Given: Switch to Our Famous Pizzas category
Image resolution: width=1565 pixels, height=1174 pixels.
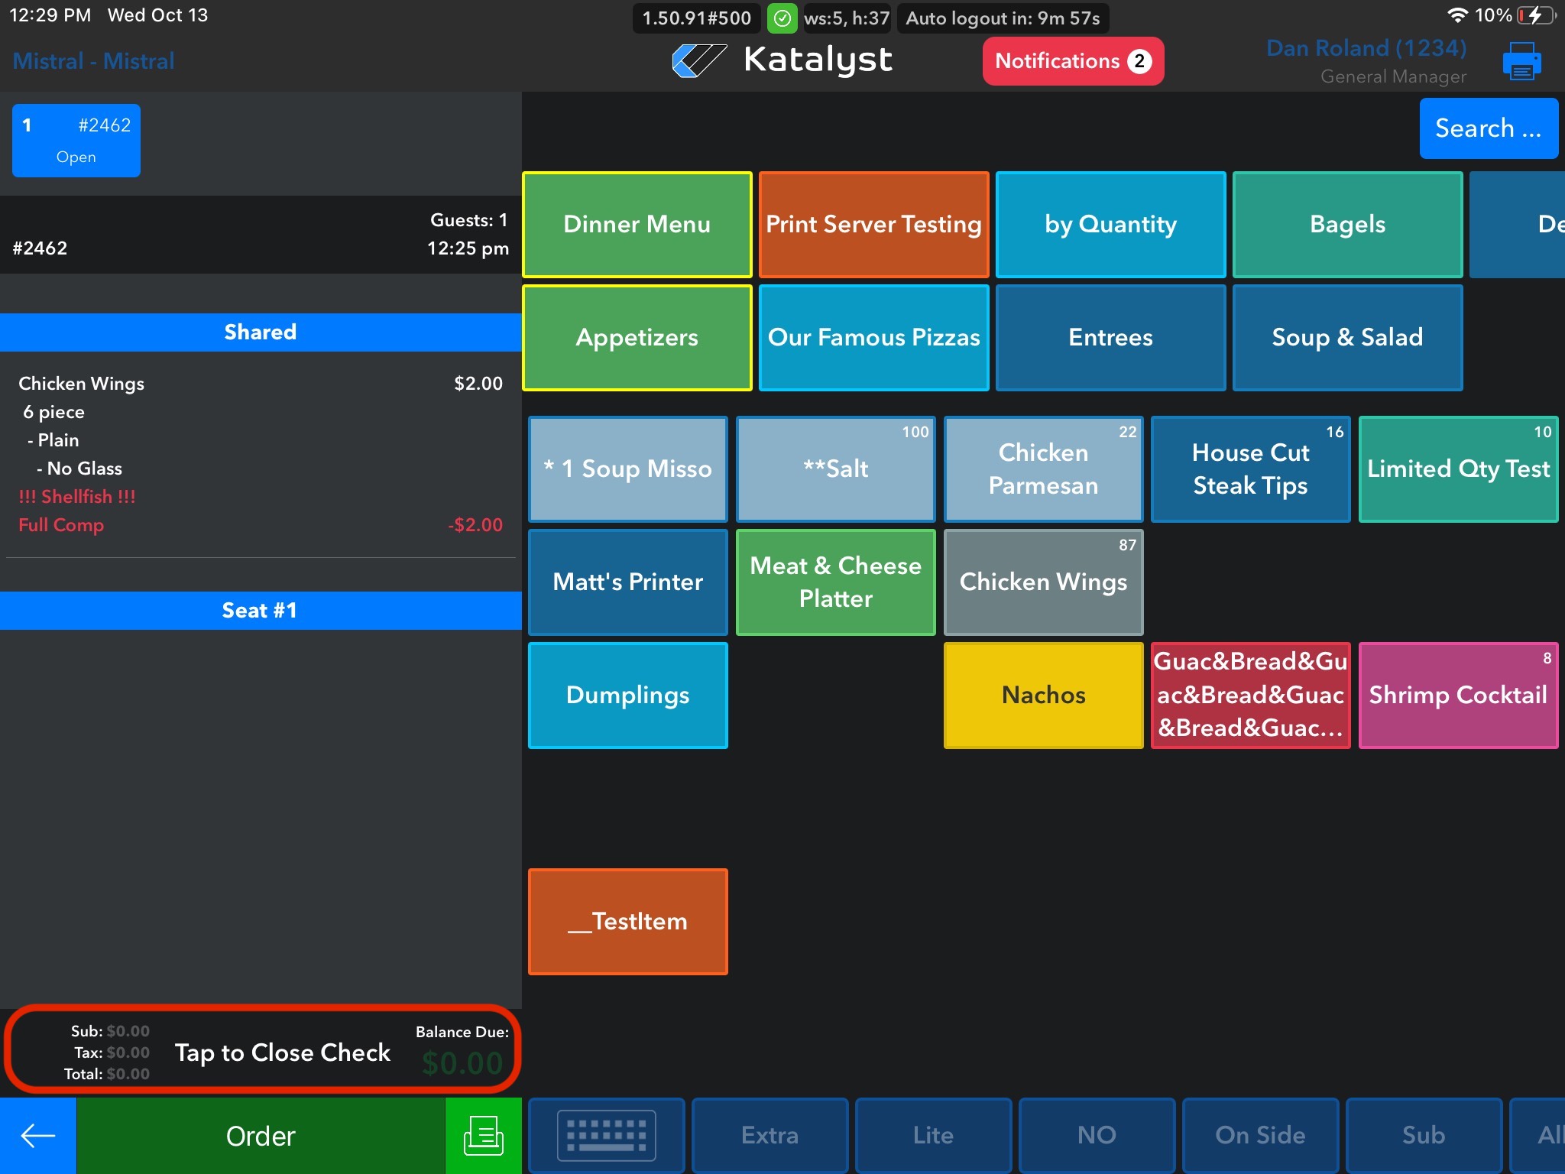Looking at the screenshot, I should [873, 338].
